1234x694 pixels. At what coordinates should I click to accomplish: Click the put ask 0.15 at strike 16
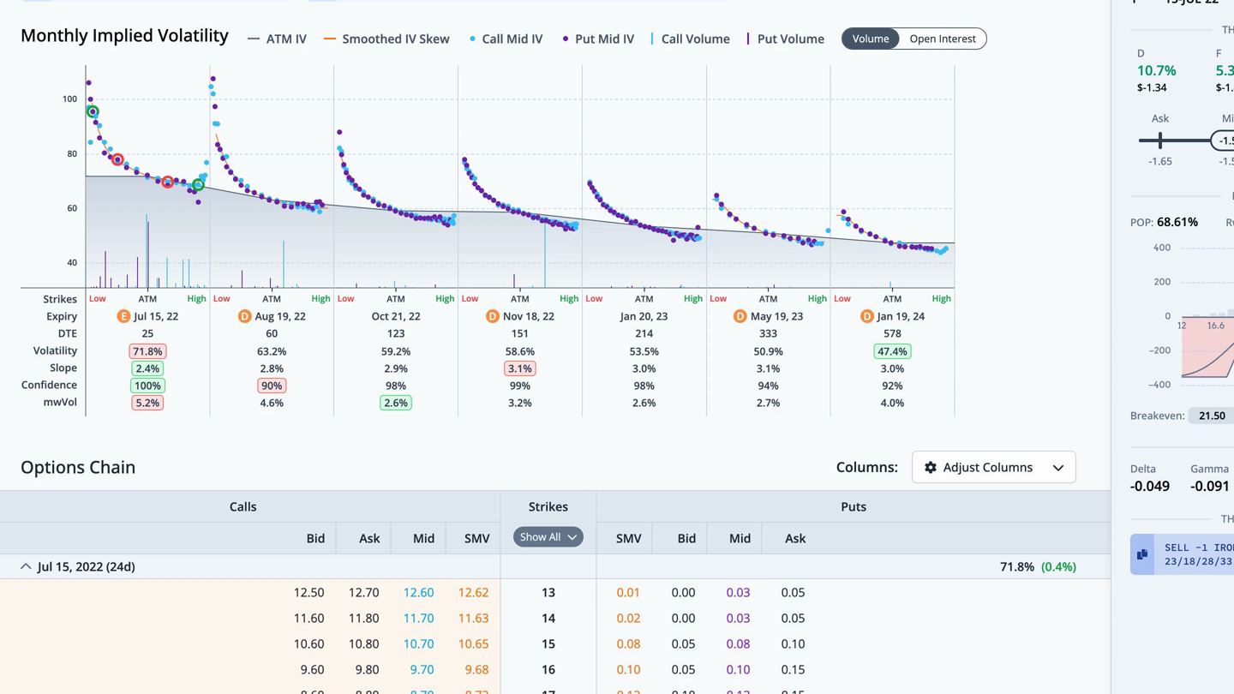pyautogui.click(x=793, y=670)
